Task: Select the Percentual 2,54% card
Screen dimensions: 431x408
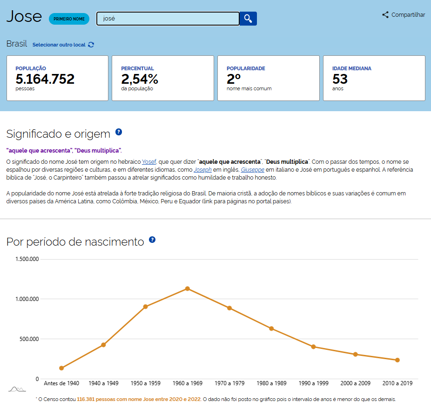Action: pyautogui.click(x=163, y=78)
